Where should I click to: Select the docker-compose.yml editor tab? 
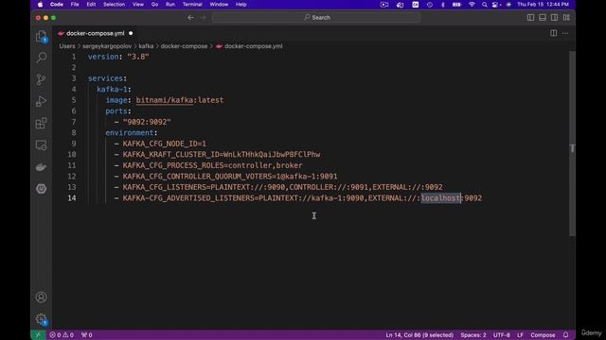tap(95, 33)
